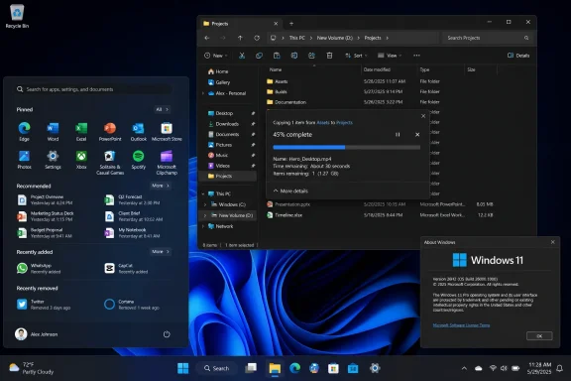
Task: Click More next to Recently added
Action: tap(161, 252)
